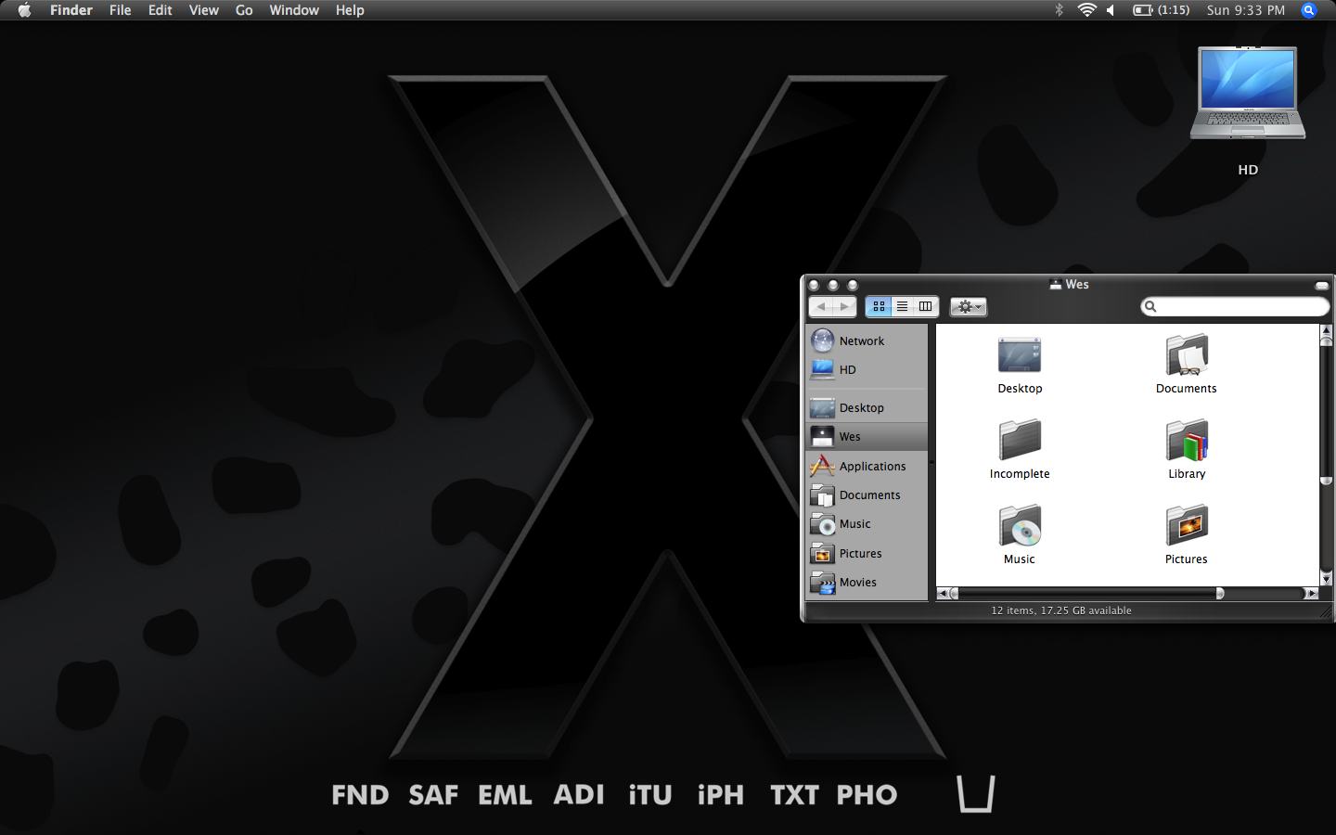Click the toolbar hide pill button
This screenshot has height=835, width=1336.
click(x=1321, y=285)
